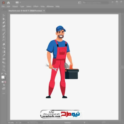Select the Direct Selection tool
This screenshot has width=124, height=124.
point(4,19)
